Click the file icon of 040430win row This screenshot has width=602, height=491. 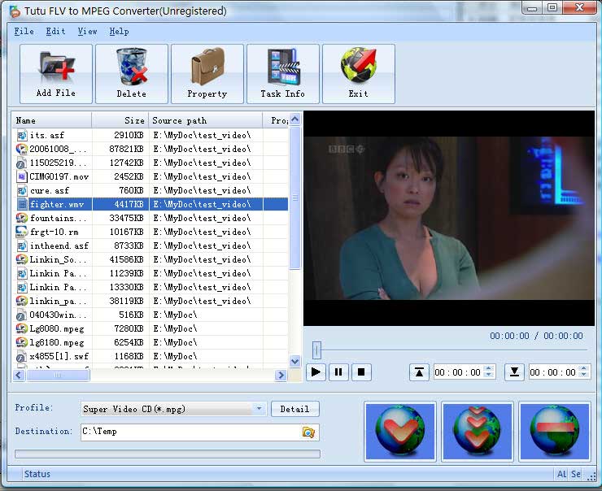(22, 315)
